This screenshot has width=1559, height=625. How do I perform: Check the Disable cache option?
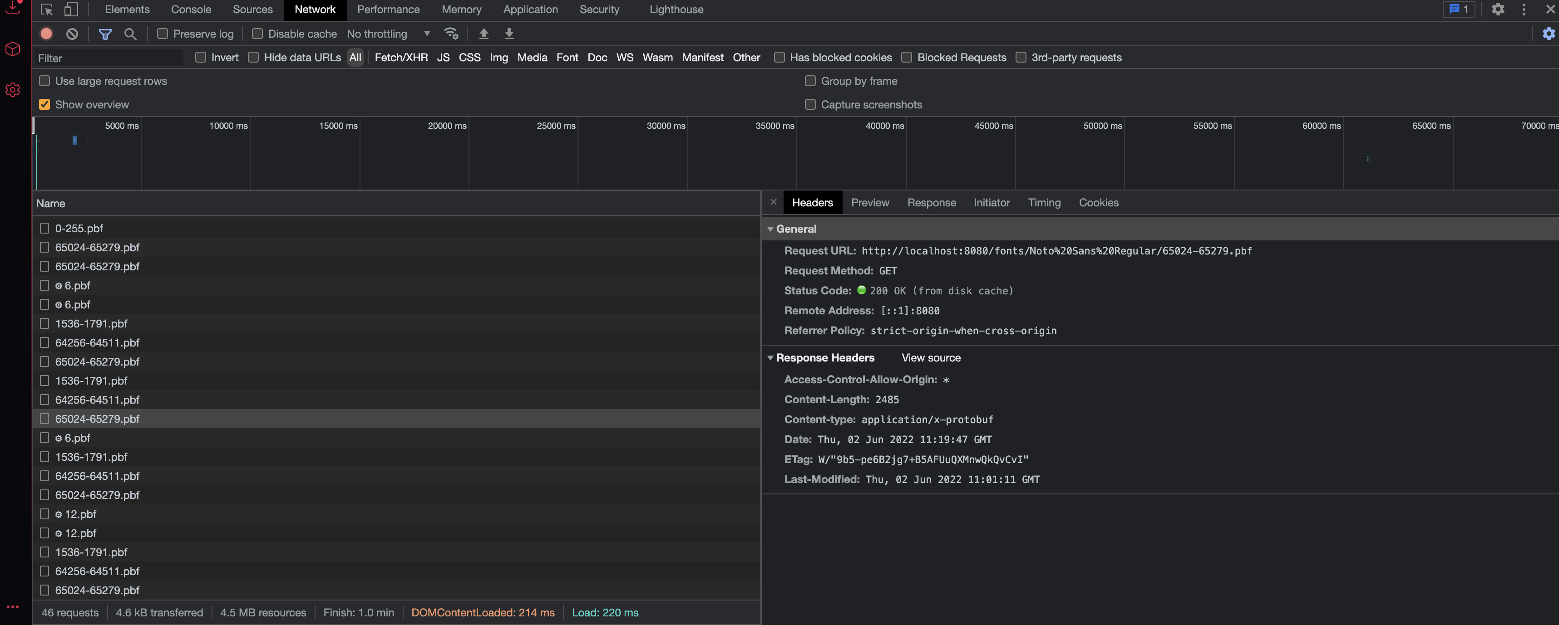(x=257, y=34)
